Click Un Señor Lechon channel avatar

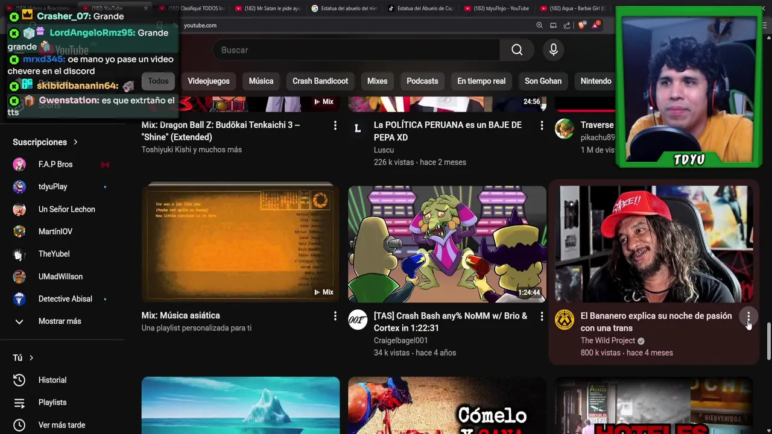point(19,209)
